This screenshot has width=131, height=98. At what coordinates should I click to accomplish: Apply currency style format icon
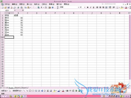110,7
